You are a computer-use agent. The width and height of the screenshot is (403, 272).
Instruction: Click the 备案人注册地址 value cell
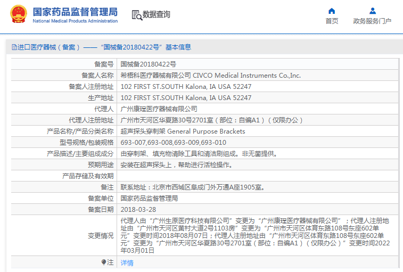point(258,87)
